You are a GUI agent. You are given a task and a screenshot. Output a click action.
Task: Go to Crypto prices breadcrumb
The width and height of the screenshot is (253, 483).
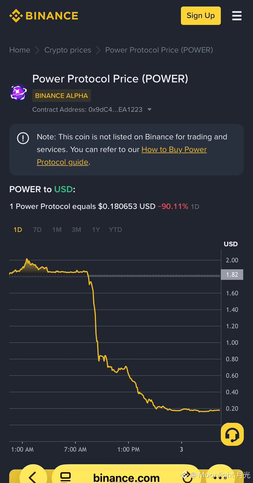pos(68,50)
